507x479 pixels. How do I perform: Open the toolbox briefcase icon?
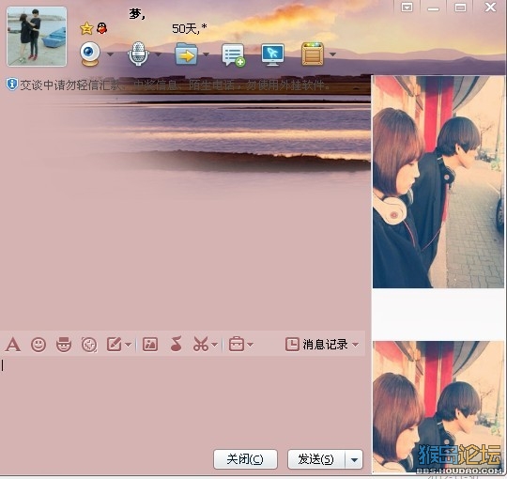[x=237, y=344]
